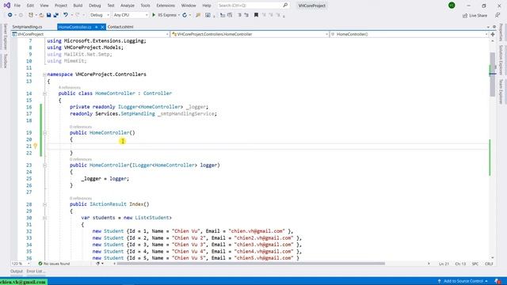
Task: Click the Save file icon
Action: point(49,15)
